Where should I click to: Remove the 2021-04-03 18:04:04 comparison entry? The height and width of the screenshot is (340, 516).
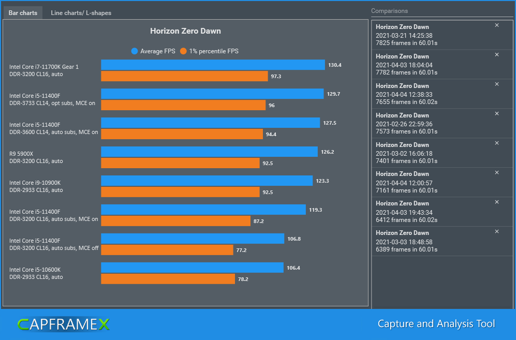click(x=497, y=55)
